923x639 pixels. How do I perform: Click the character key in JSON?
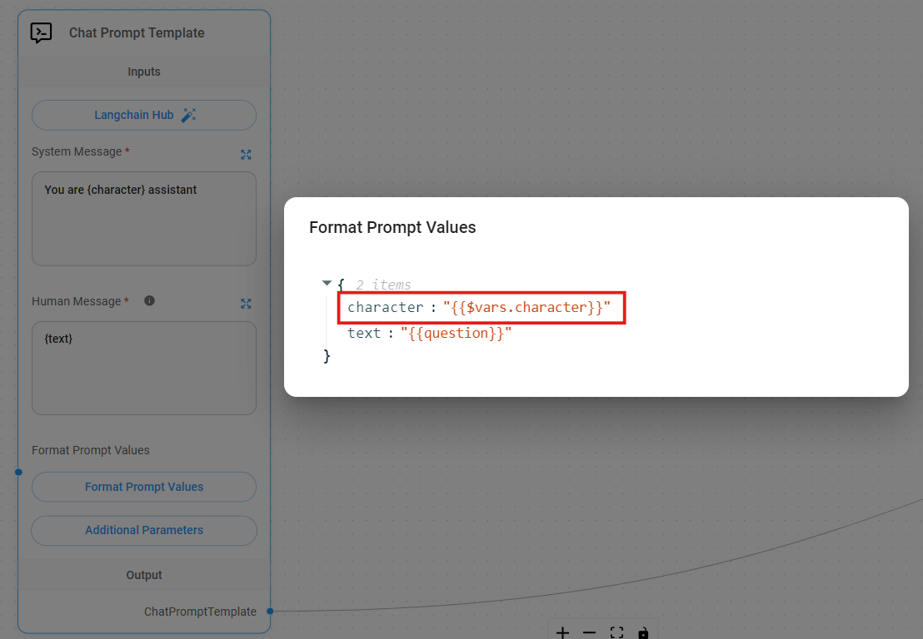385,308
